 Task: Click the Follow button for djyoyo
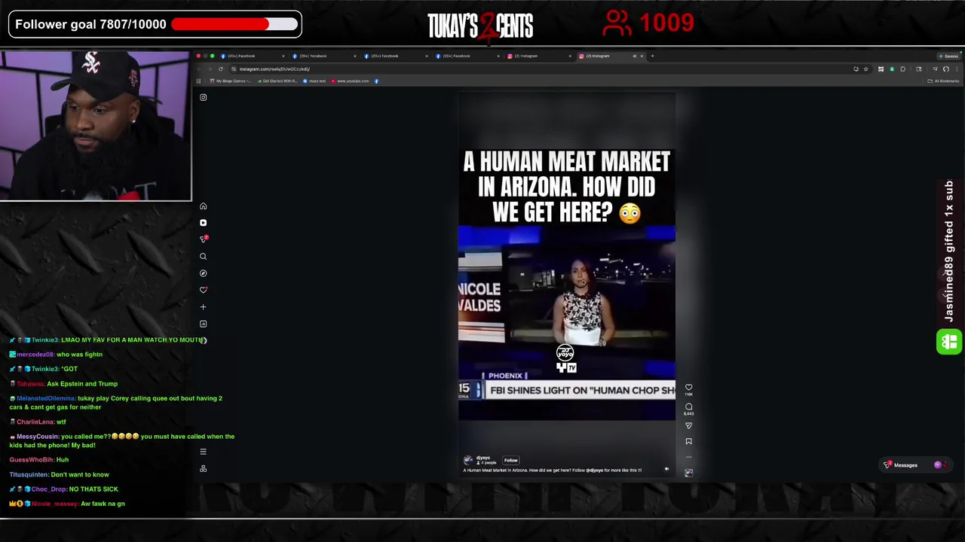coord(510,460)
